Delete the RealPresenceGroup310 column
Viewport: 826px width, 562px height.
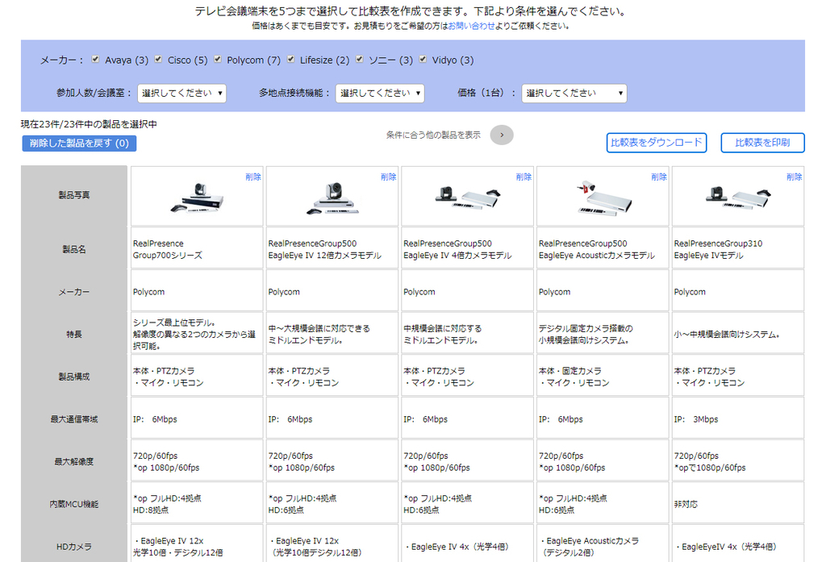[x=795, y=177]
